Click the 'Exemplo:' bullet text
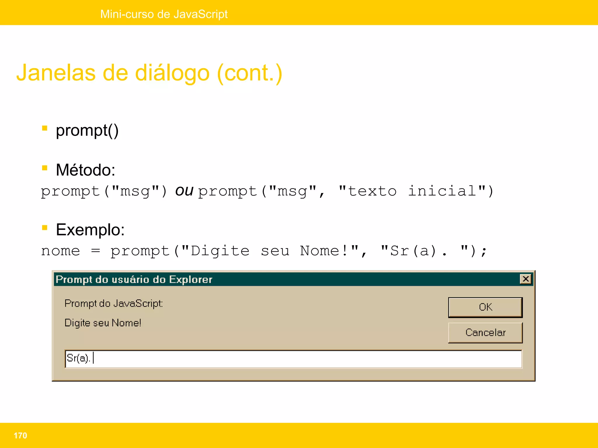598x448 pixels. pyautogui.click(x=90, y=230)
